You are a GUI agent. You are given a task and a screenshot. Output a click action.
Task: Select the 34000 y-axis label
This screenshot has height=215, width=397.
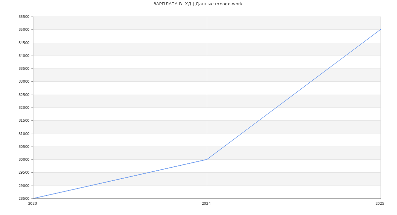(x=24, y=56)
